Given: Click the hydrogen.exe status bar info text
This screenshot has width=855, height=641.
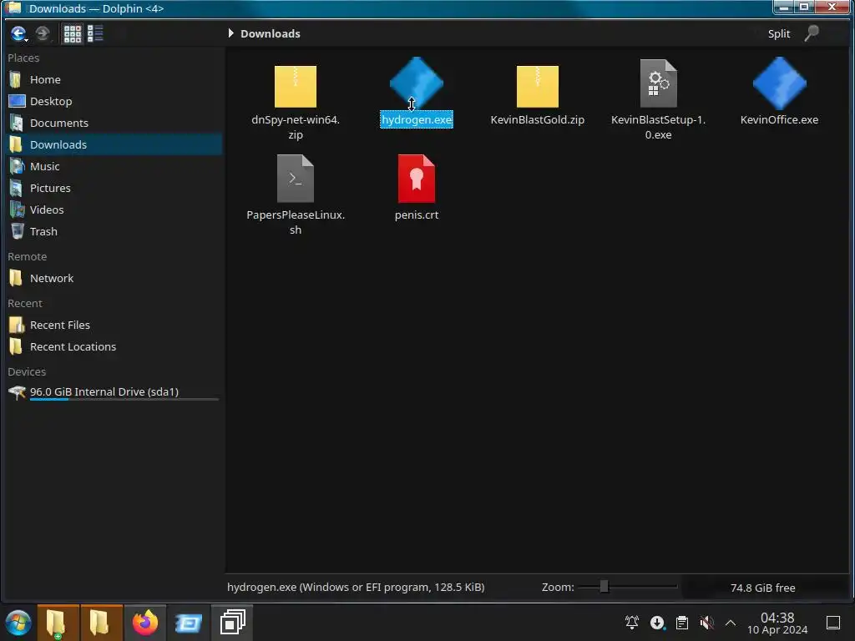Looking at the screenshot, I should coord(356,588).
